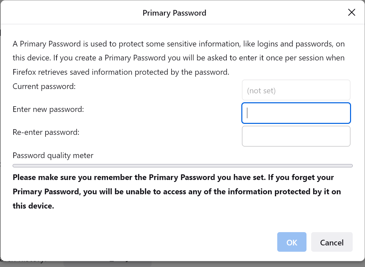Focus the Enter new password field

(x=296, y=113)
